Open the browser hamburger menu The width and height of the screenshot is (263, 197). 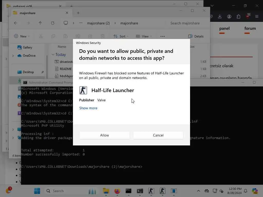point(257,16)
